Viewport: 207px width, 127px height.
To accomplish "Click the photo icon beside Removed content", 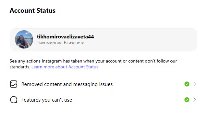I will 14,84.
